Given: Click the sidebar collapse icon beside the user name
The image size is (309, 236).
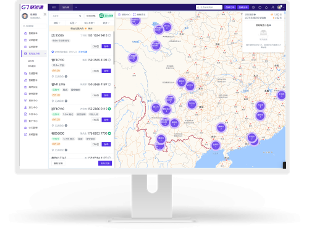Looking at the screenshot, I should 44,14.
